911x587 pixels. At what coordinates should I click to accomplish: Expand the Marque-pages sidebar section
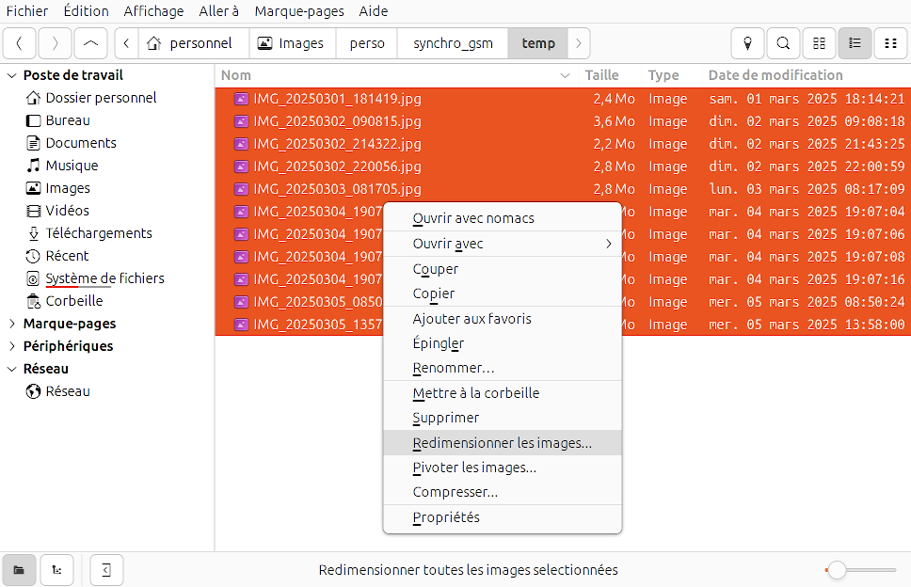tap(11, 324)
